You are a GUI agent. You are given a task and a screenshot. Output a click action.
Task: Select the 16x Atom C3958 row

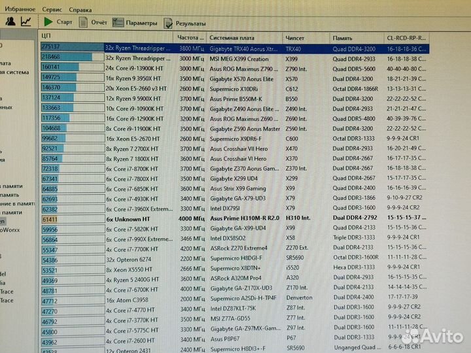[235, 299]
